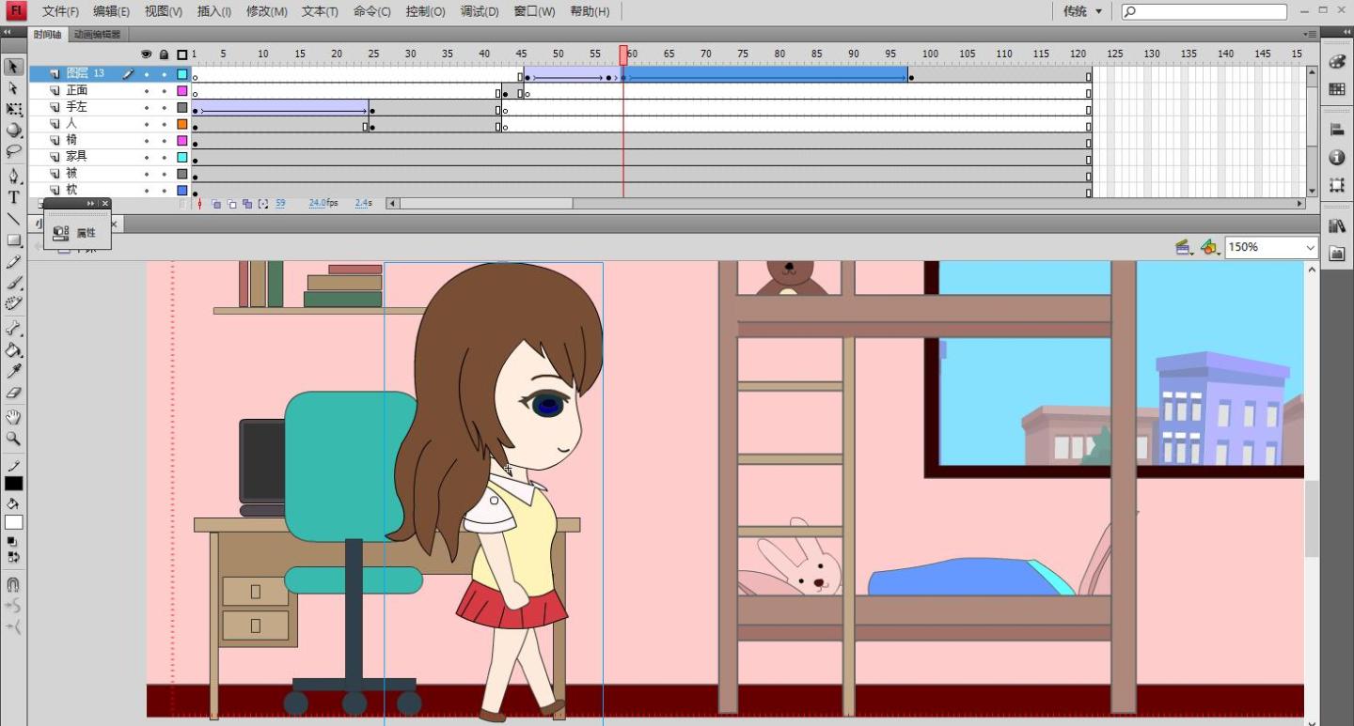The width and height of the screenshot is (1354, 726).
Task: Select the Hand tool
Action: [x=13, y=417]
